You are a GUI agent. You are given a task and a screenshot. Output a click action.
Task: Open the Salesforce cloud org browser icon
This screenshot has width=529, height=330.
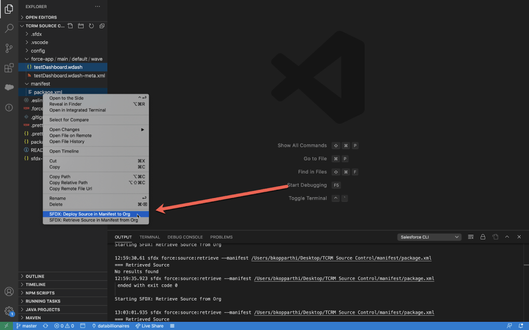point(9,87)
